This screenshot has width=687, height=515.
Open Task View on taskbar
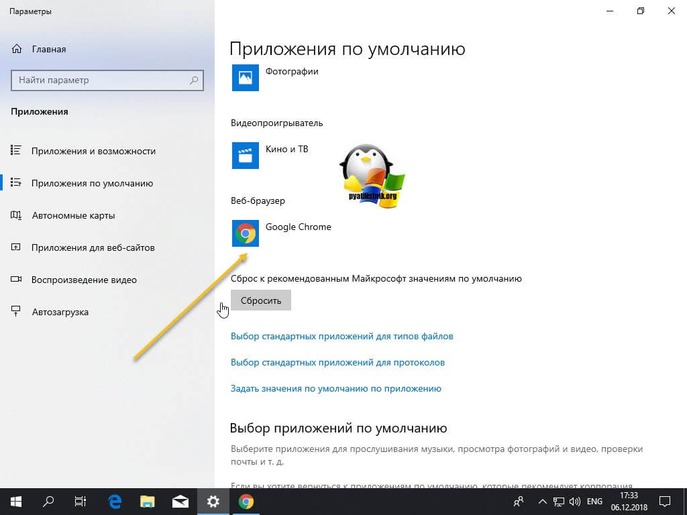click(81, 502)
